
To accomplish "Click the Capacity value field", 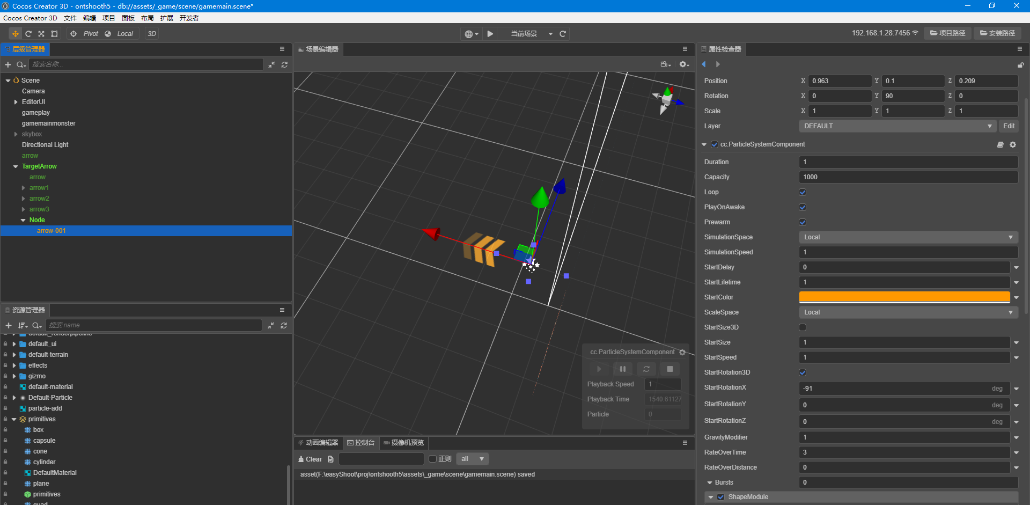I will pos(908,177).
